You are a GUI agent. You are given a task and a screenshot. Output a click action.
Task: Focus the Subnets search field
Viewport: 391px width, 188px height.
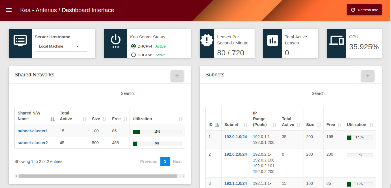(x=352, y=93)
